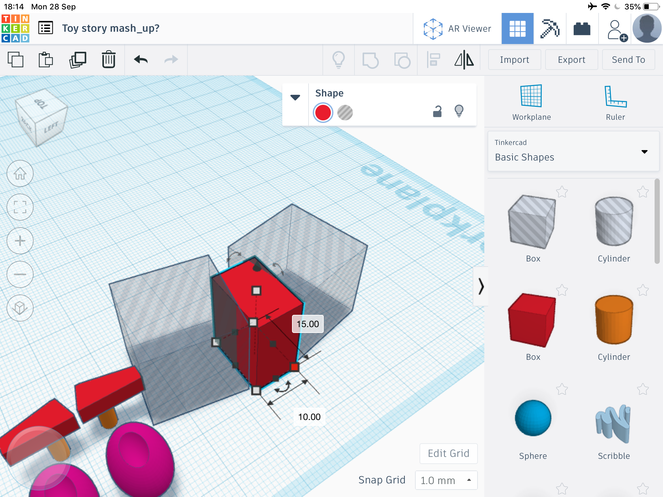The height and width of the screenshot is (497, 663).
Task: Click the Group shapes icon
Action: pyautogui.click(x=370, y=60)
